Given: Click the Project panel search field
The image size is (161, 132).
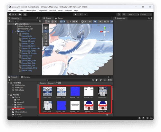Looking at the screenshot, I should [x=69, y=80].
